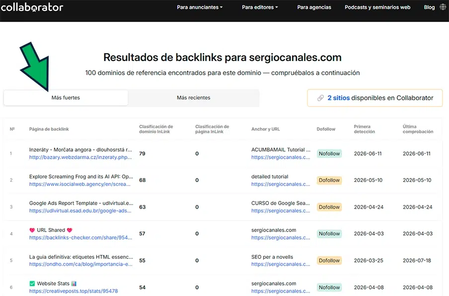Click the Resultados de backlinks heading
Viewport: 449px width, 296px height.
coord(223,58)
